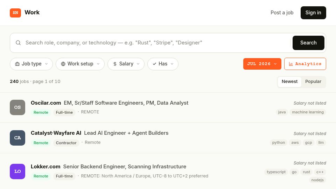Click the go tag
The image size is (336, 189).
294,172
